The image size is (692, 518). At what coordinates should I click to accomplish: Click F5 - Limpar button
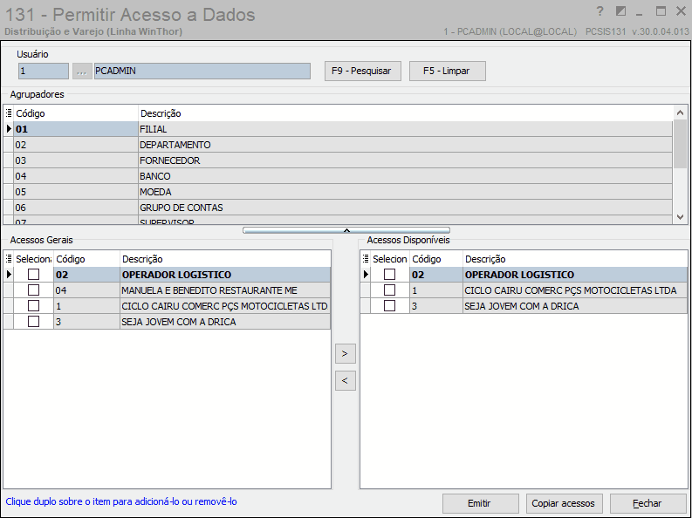pos(447,71)
